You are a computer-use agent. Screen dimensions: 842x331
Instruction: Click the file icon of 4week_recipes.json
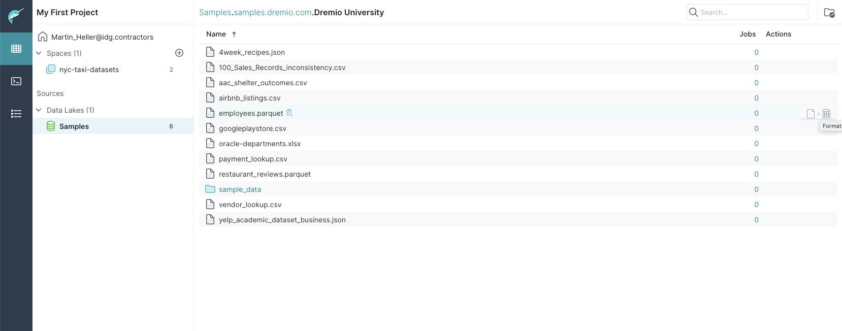[x=210, y=52]
